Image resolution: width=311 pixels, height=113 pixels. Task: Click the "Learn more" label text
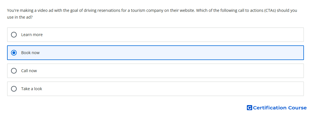(32, 35)
